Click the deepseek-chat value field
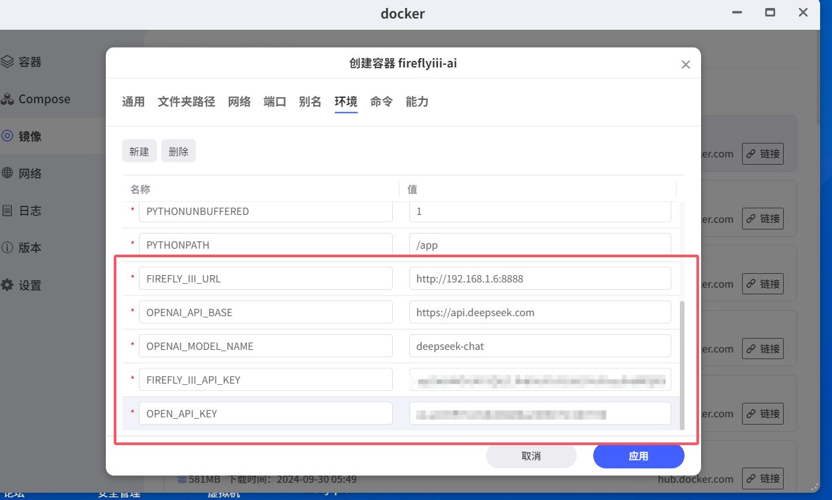This screenshot has width=832, height=500. tap(540, 346)
